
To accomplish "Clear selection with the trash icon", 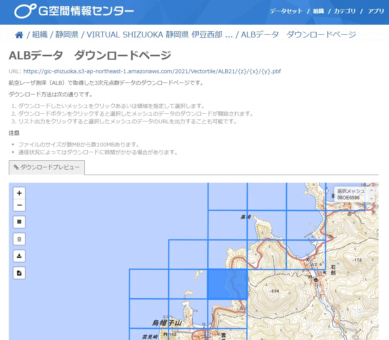I will tap(19, 239).
